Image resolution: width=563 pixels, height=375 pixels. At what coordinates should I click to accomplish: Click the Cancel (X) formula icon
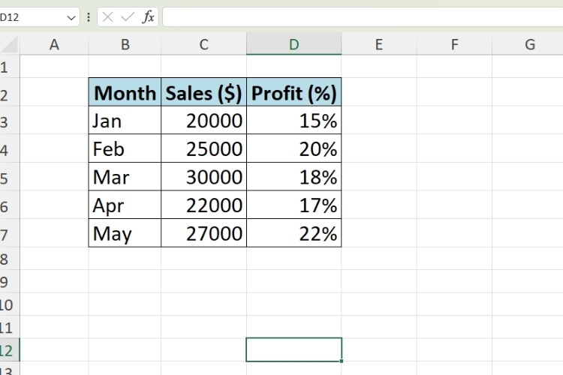click(x=107, y=16)
